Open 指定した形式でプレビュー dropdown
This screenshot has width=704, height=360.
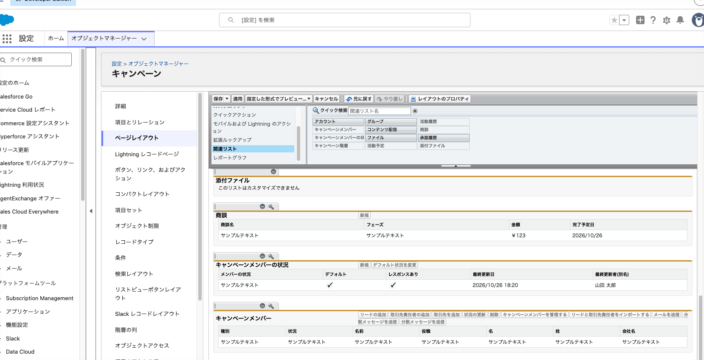278,99
